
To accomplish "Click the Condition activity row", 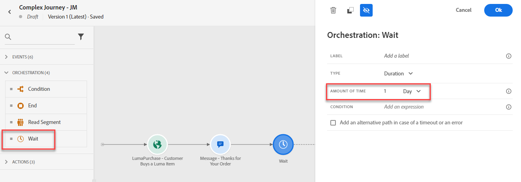I will click(46, 89).
